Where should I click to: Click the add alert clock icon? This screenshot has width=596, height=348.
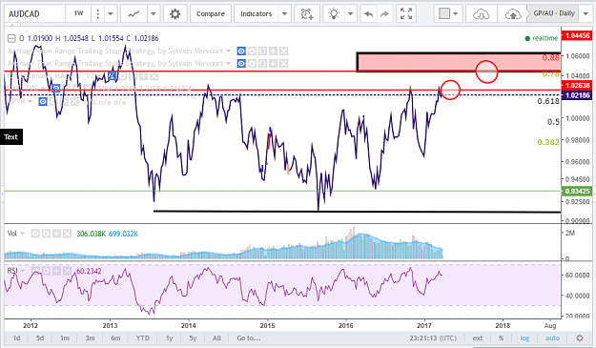pyautogui.click(x=306, y=14)
